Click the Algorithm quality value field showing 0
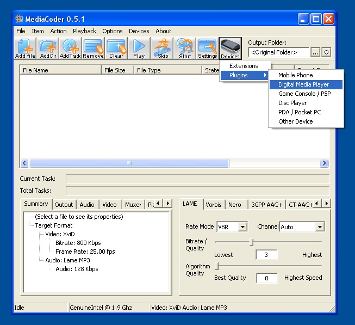Image resolution: width=355 pixels, height=325 pixels. coord(267,278)
